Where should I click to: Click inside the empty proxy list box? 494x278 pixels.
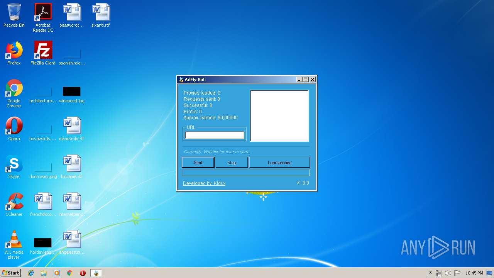tap(279, 116)
